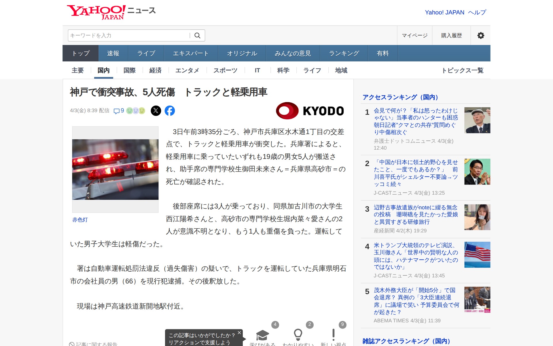Click the exclamation mark reaction icon

coord(333,334)
